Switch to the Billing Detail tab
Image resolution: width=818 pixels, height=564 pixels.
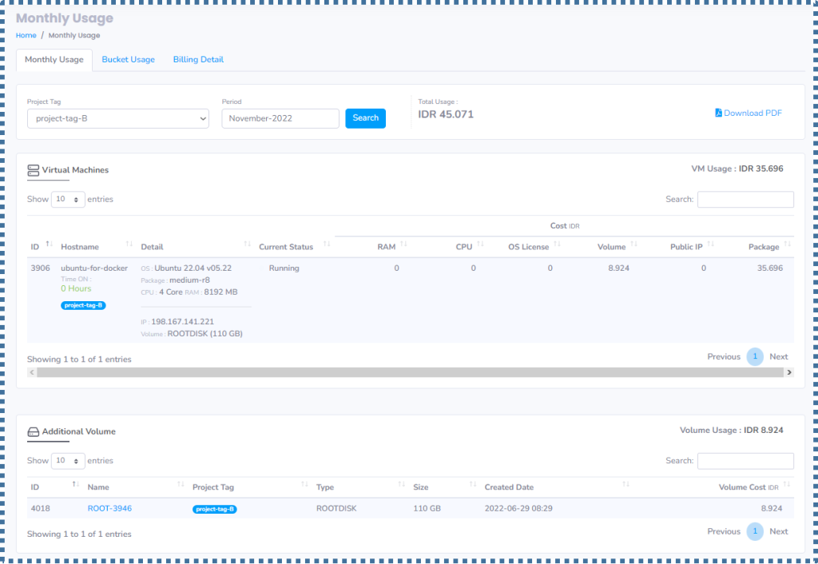tap(198, 59)
